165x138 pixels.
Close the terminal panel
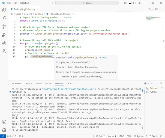pyautogui.click(x=161, y=83)
